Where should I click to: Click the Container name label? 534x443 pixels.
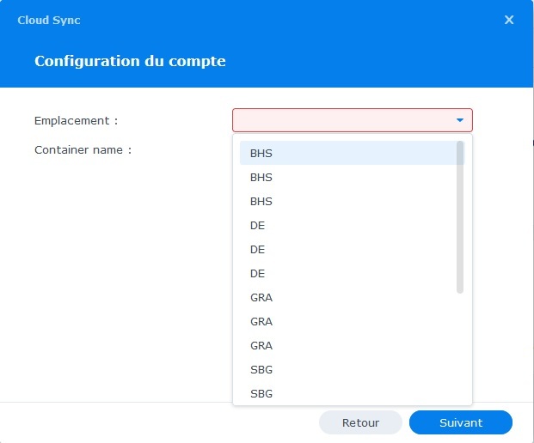pyautogui.click(x=83, y=150)
